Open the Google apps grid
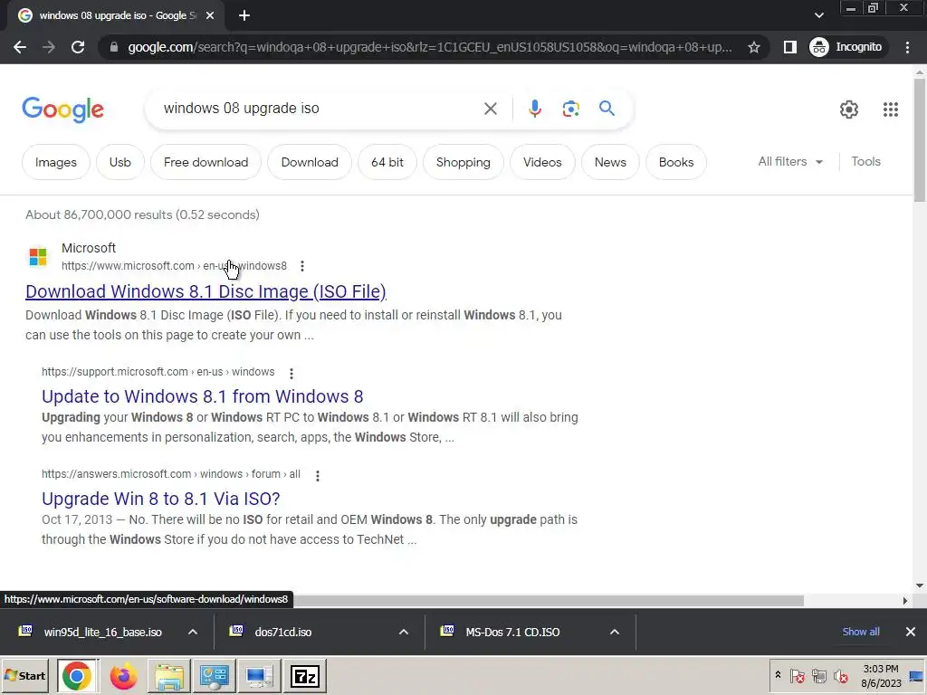This screenshot has height=695, width=927. point(891,109)
